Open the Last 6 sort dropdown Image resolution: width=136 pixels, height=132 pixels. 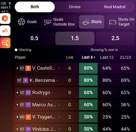(88, 57)
